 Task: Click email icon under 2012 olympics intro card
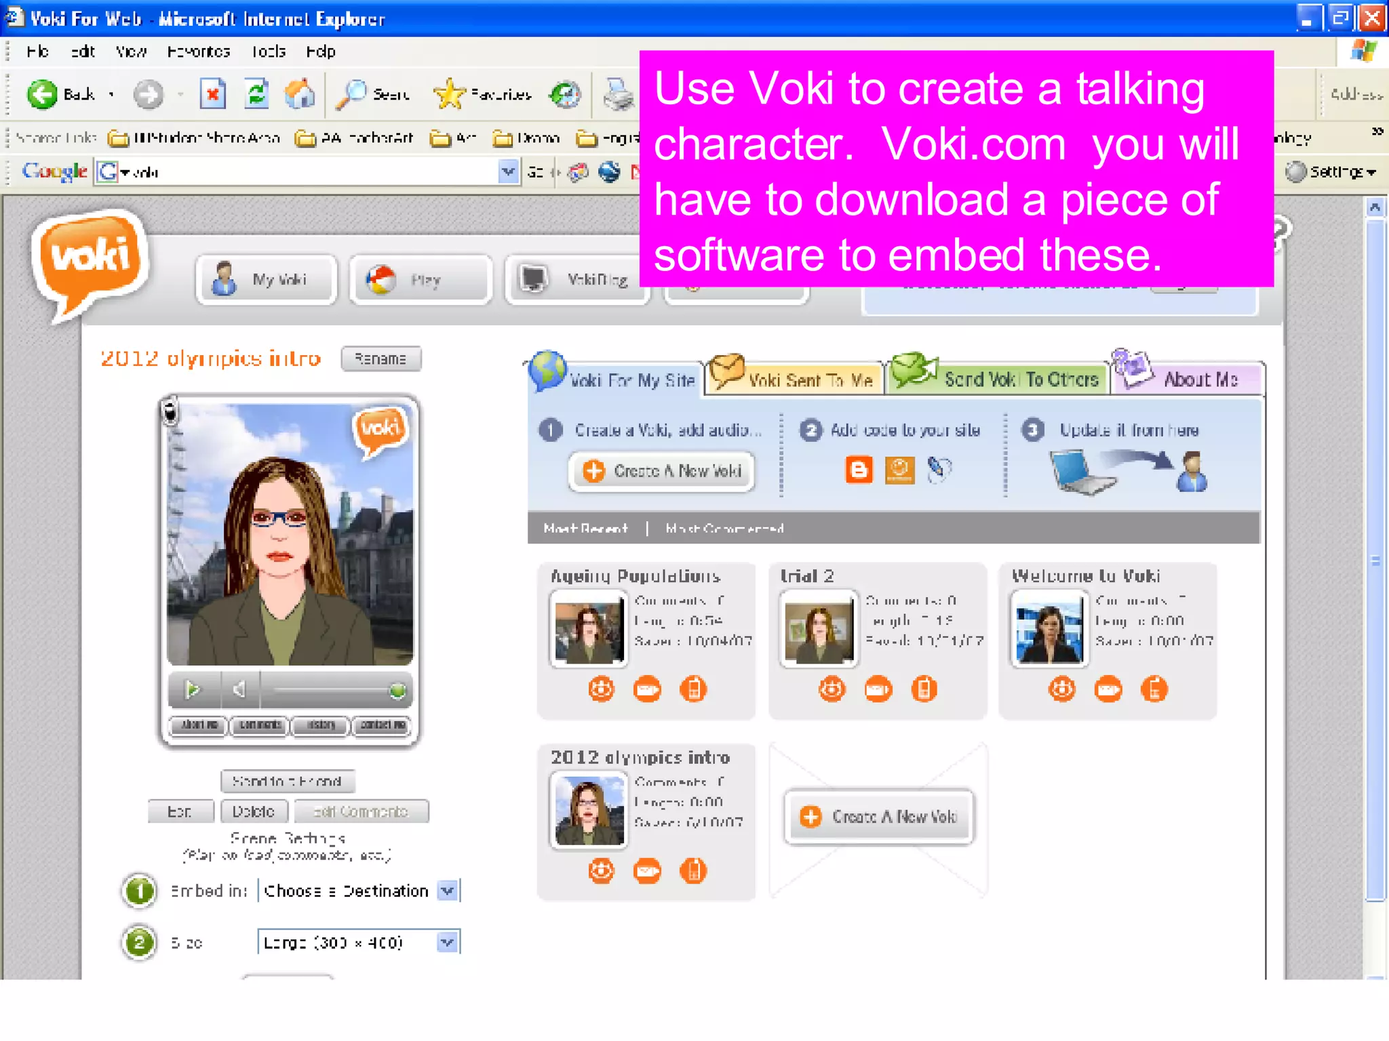click(647, 870)
